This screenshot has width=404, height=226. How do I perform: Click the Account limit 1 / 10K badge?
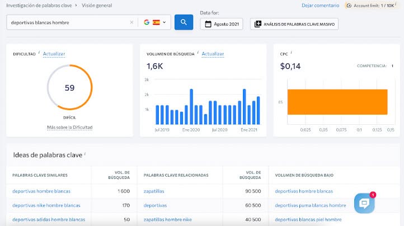(x=370, y=6)
